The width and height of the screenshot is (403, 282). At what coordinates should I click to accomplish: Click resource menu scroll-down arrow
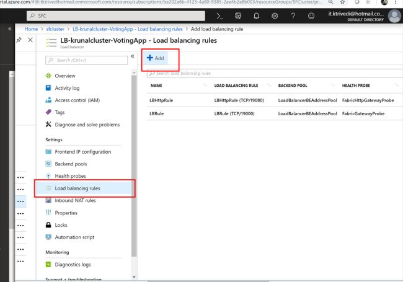coord(134,277)
